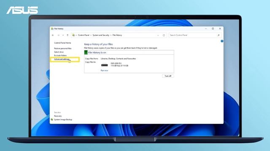Click the '114 GB free of 114 GB' text
The width and height of the screenshot is (270, 151).
tap(119, 66)
